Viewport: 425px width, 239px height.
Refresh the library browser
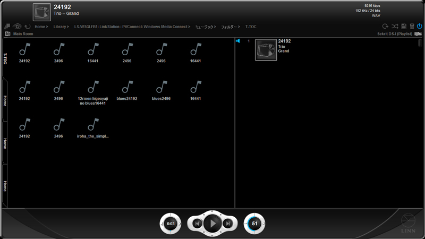point(27,26)
